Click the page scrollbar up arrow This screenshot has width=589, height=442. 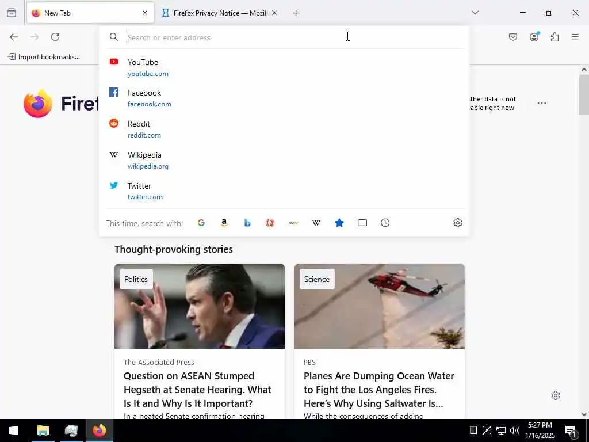(584, 70)
